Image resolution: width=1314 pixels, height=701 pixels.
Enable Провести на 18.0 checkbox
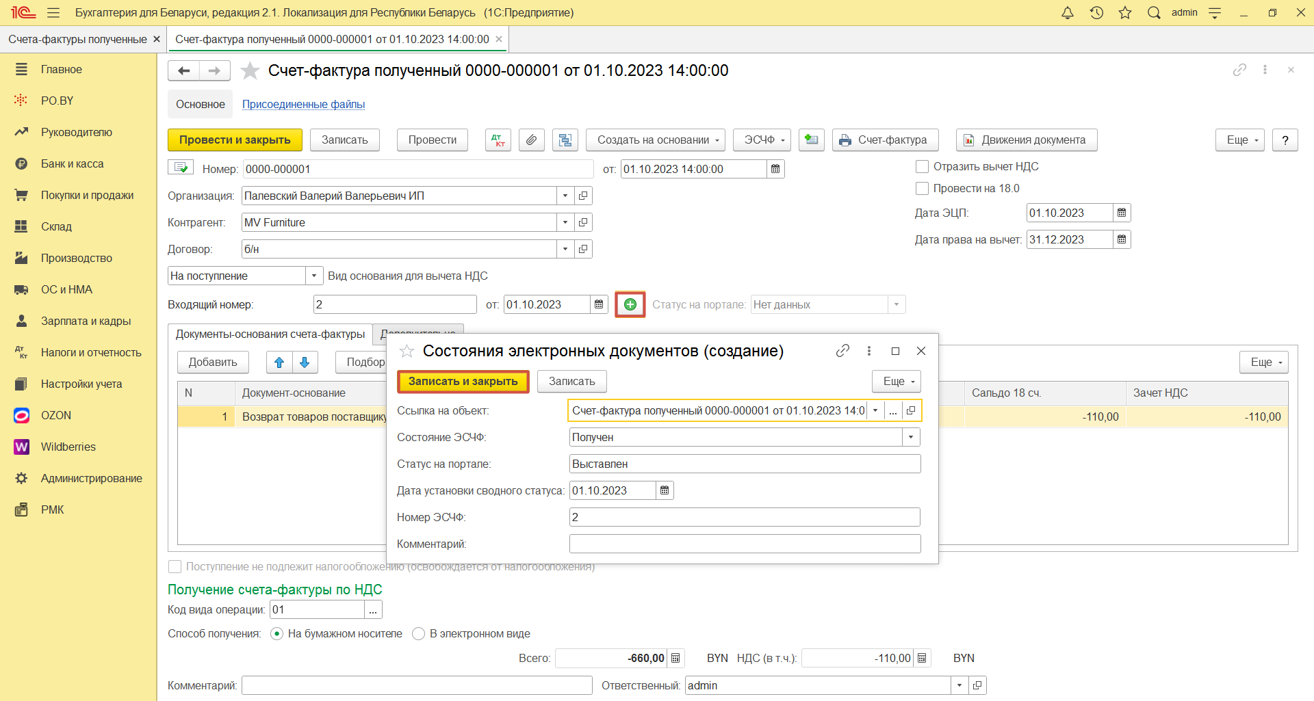[922, 188]
